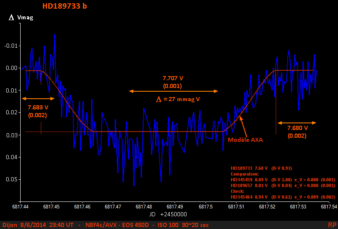The image size is (338, 229).
Task: Click the HD189733 b chart title
Action: 65,6
